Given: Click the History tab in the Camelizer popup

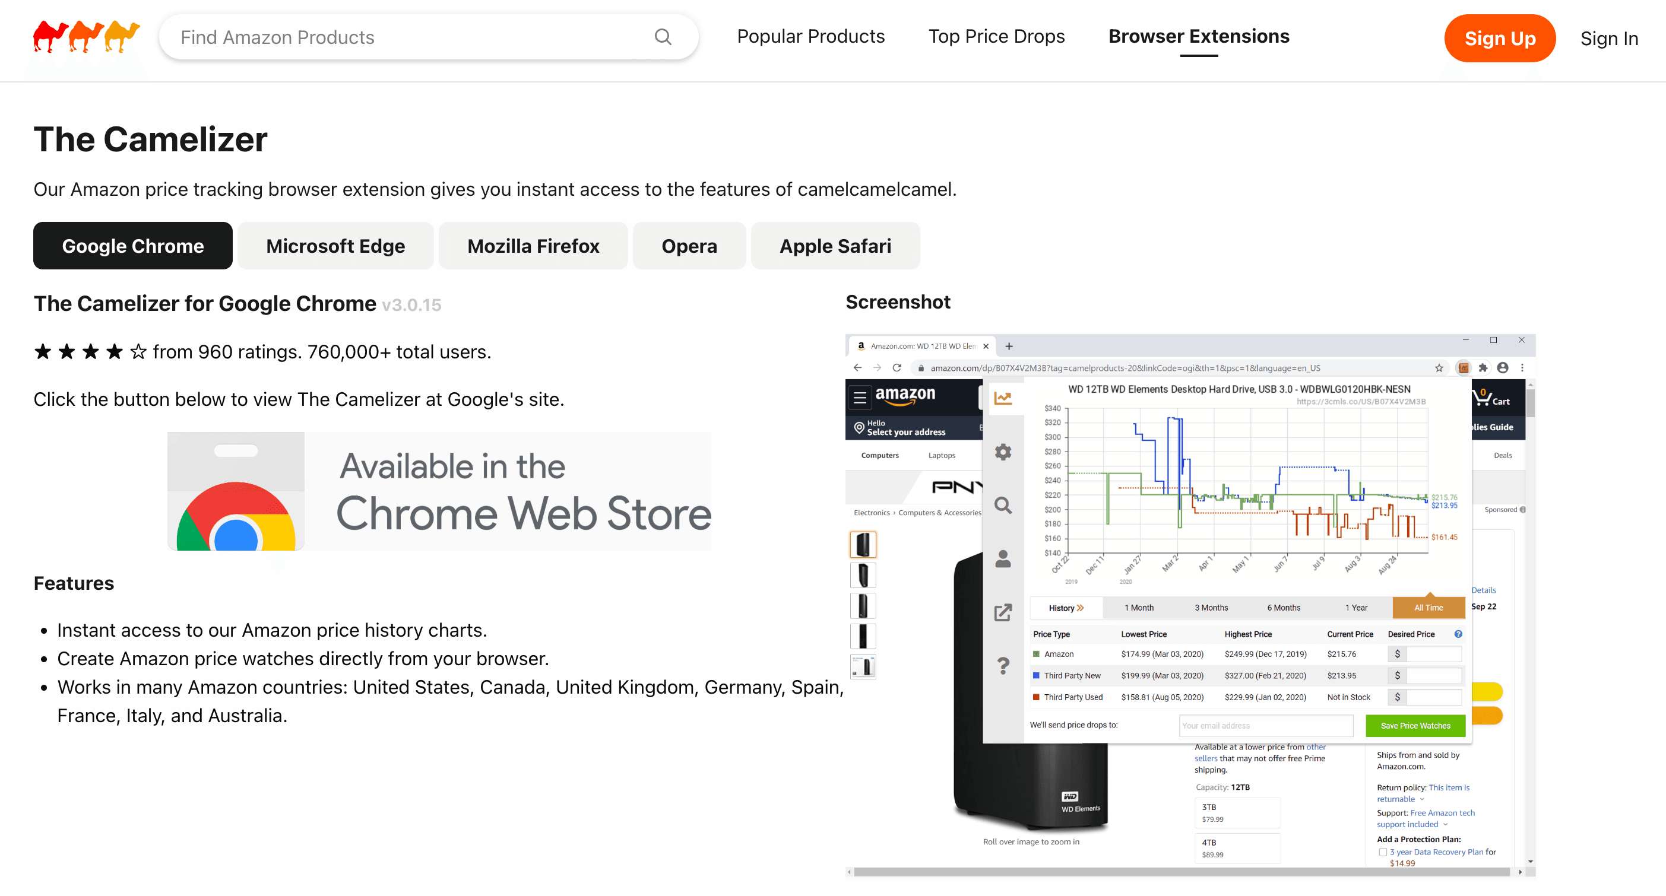Looking at the screenshot, I should tap(1066, 608).
